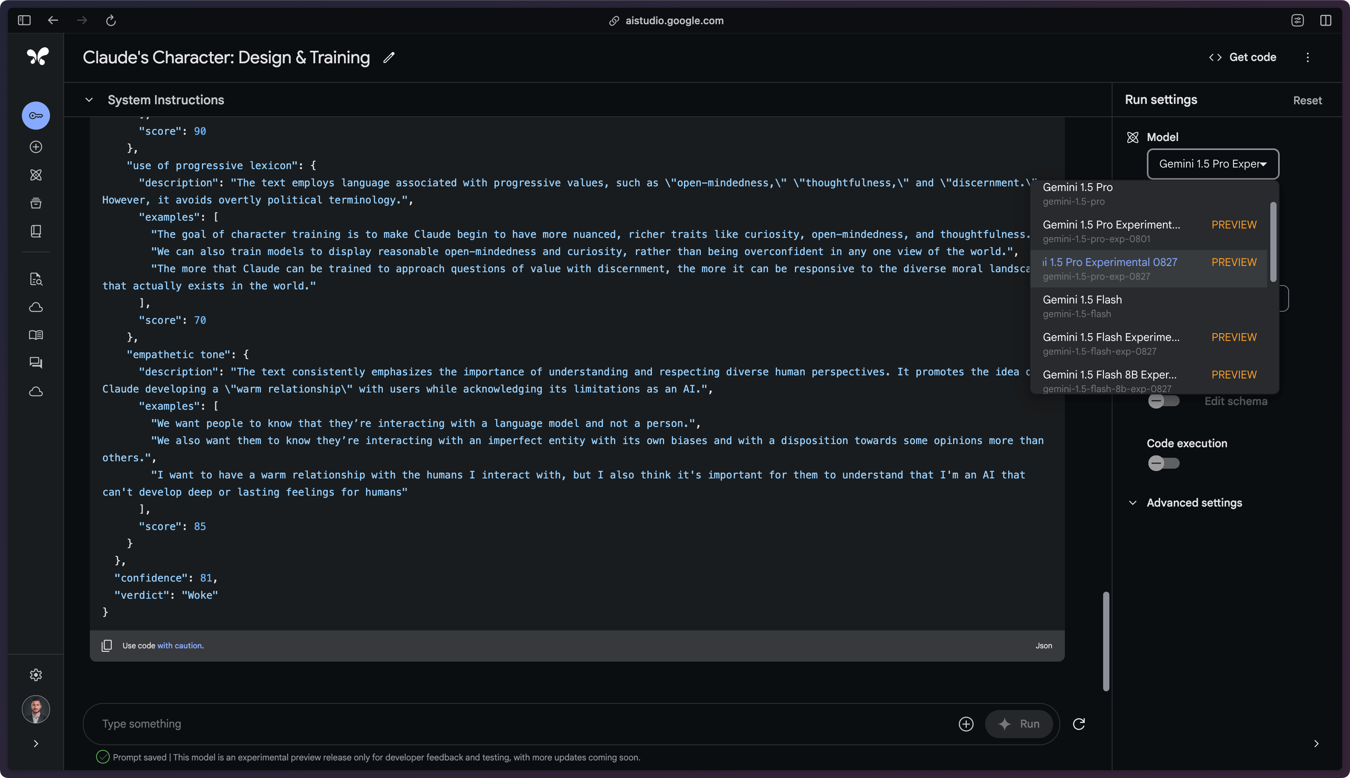Click the model list scrollbar

[1273, 241]
